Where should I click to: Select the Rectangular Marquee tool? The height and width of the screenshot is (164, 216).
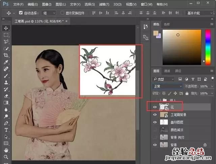[x=6, y=35]
